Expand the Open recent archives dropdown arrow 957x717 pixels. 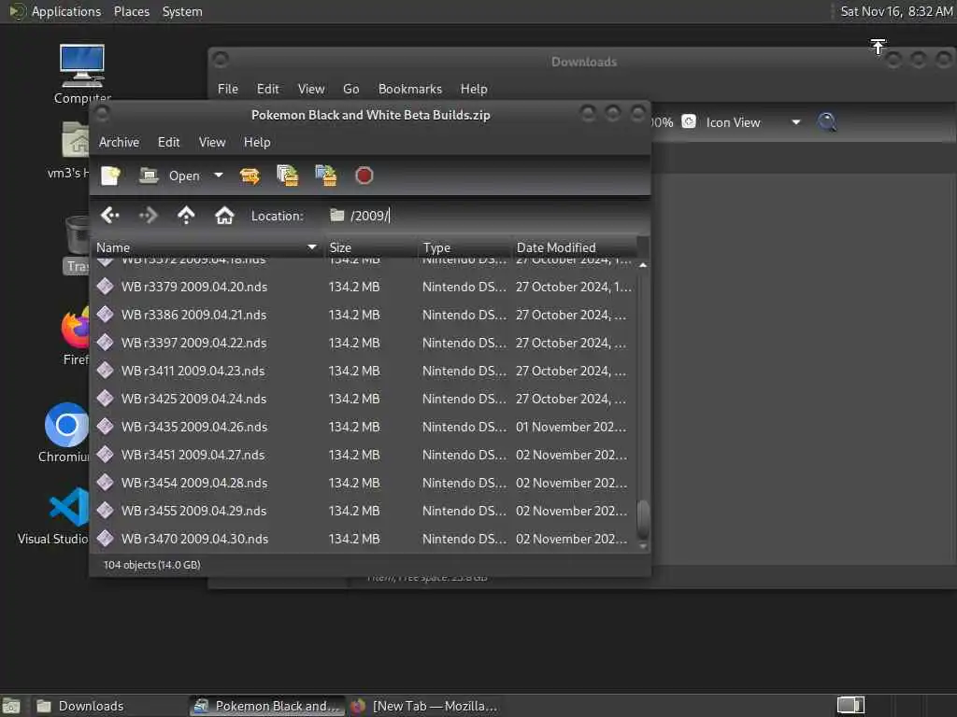[218, 176]
